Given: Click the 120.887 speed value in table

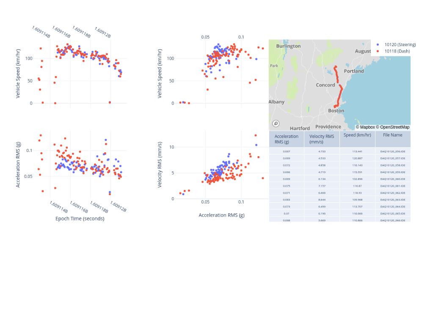Looking at the screenshot, I should click(x=357, y=158).
